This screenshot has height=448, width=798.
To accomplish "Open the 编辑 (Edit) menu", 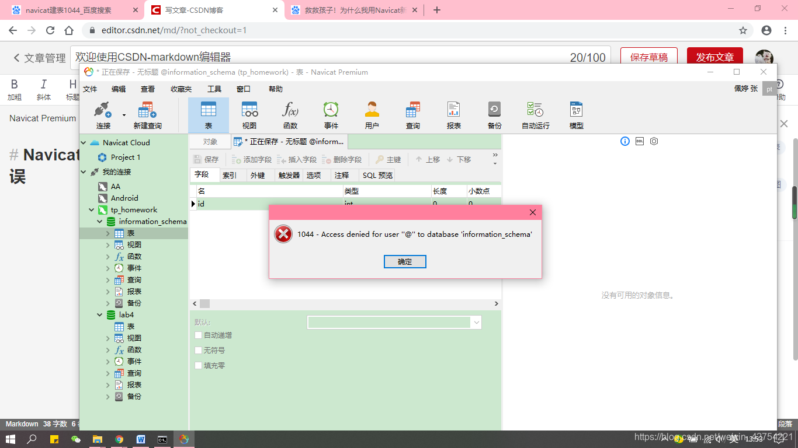I will click(119, 89).
